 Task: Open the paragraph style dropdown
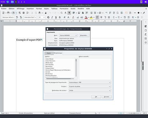point(14,17)
